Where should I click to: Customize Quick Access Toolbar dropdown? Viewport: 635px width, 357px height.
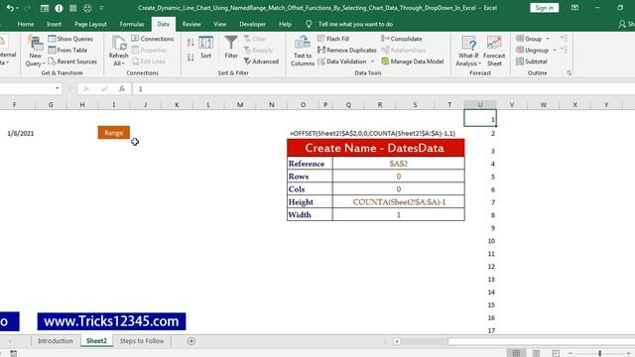(101, 8)
